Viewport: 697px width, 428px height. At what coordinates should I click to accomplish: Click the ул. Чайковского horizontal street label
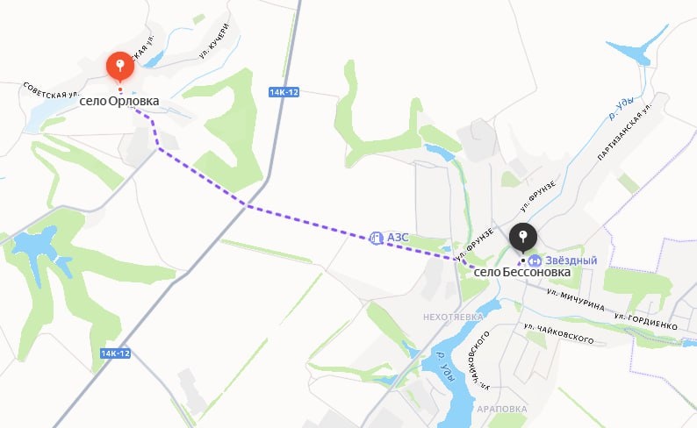(559, 333)
